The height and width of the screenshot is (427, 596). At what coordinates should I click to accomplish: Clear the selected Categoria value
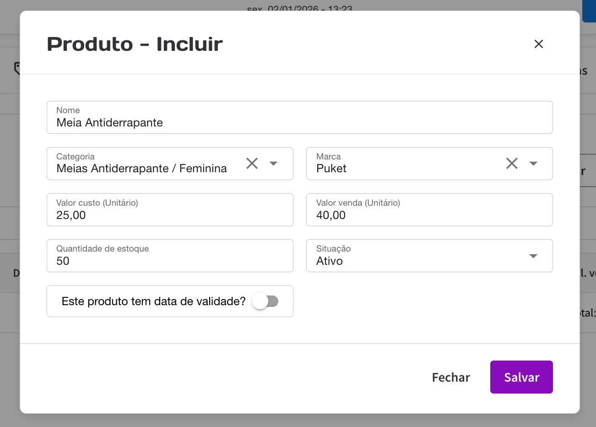pos(252,164)
